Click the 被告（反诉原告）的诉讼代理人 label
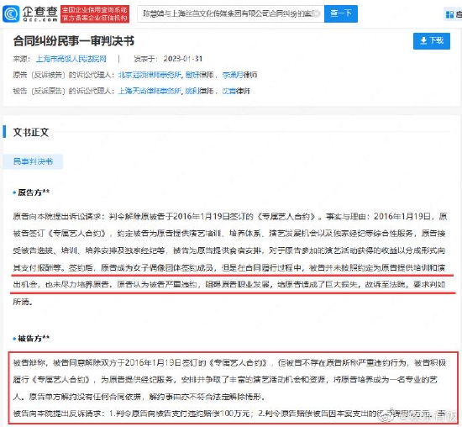The image size is (462, 427). [63, 91]
